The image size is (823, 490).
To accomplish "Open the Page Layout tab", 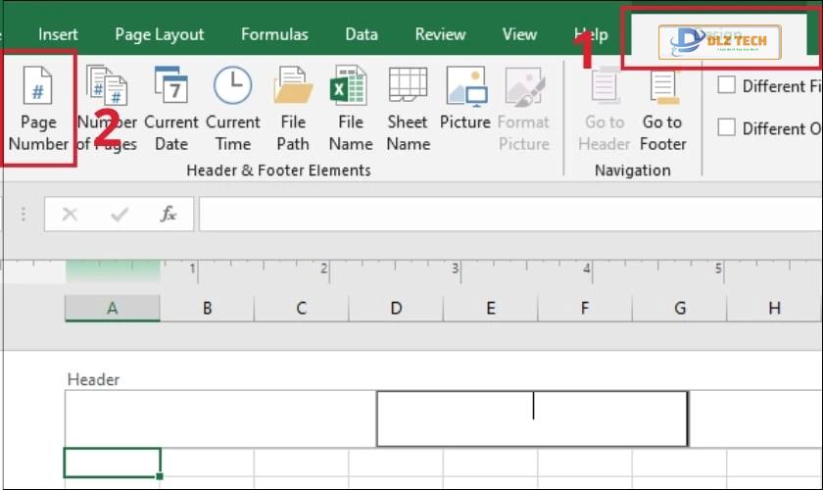I will (159, 34).
